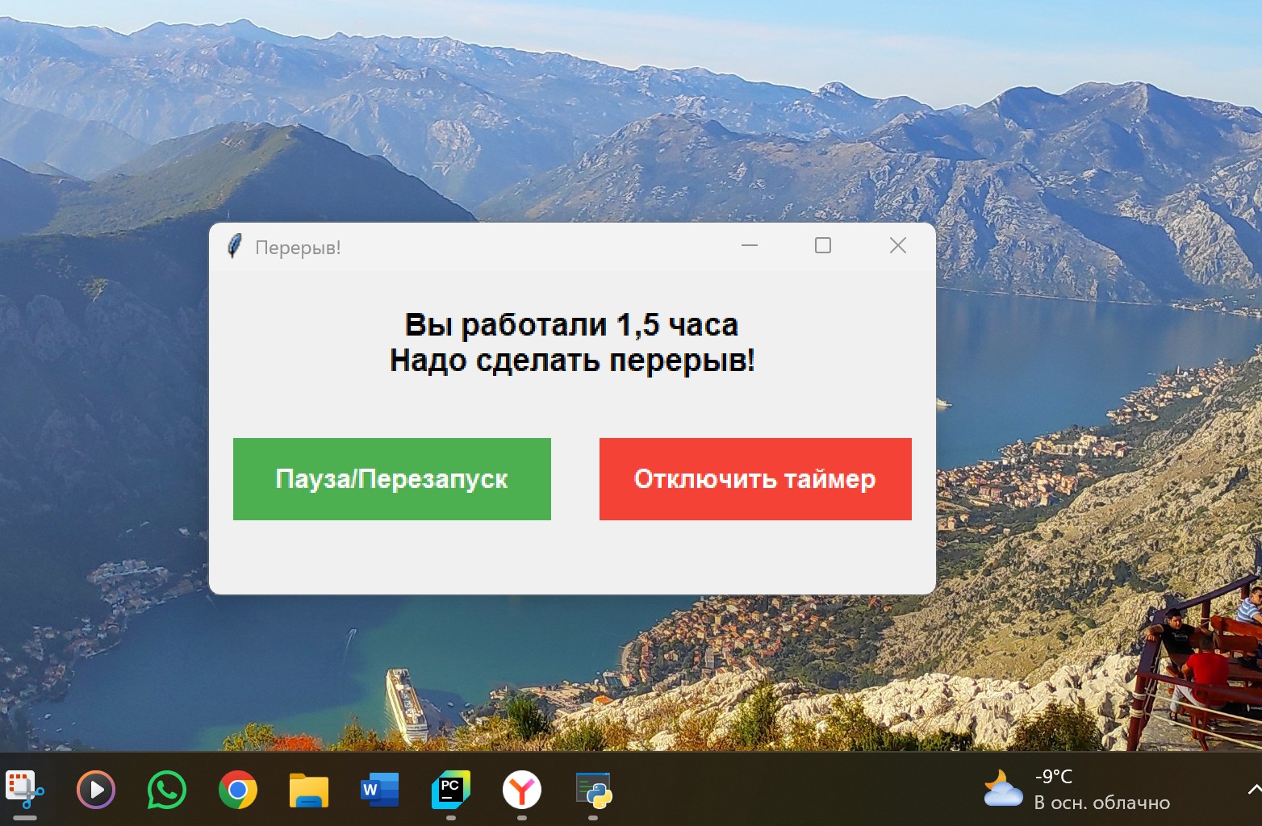Click the Python feather icon in the title bar
1262x826 pixels.
click(236, 245)
